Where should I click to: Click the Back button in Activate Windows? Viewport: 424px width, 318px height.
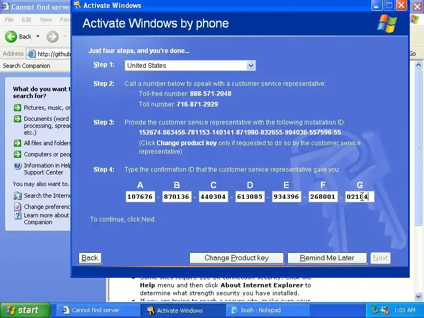[x=90, y=258]
